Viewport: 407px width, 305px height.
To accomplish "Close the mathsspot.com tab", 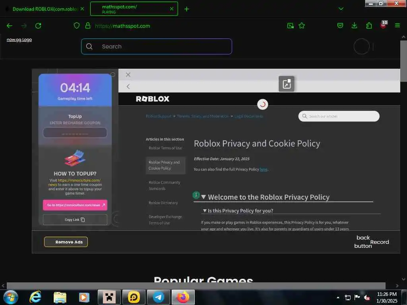I will (172, 9).
